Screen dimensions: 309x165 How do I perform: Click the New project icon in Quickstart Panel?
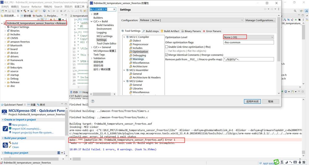tap(10, 124)
